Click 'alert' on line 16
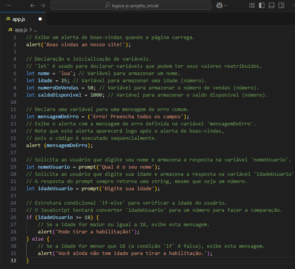The image size is (295, 269). (x=33, y=145)
